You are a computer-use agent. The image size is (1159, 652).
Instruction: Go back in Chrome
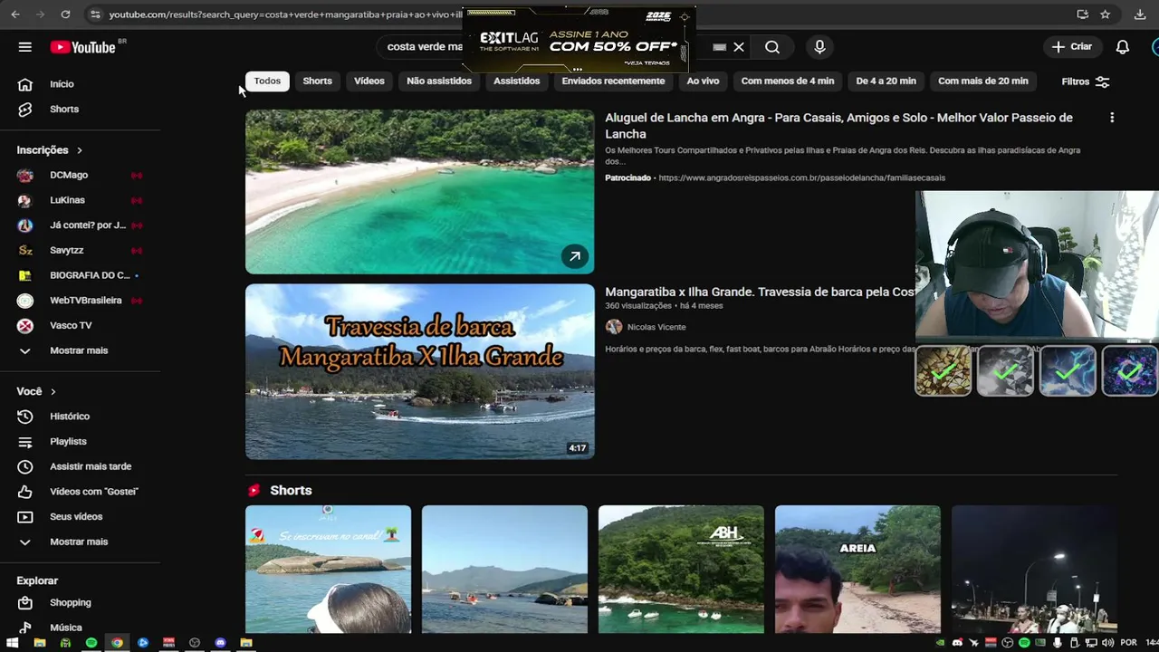point(14,14)
